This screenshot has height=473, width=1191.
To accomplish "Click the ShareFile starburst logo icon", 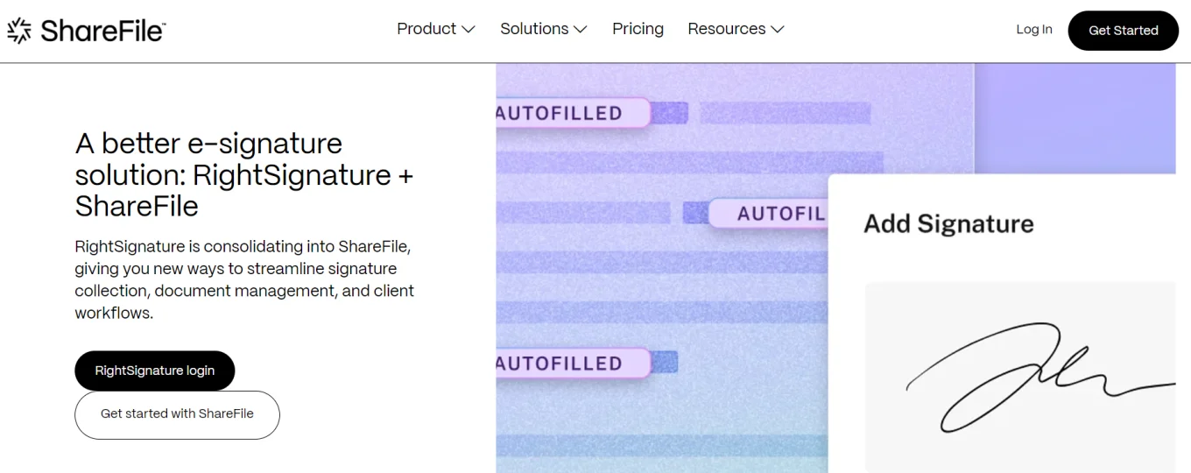I will tap(19, 31).
